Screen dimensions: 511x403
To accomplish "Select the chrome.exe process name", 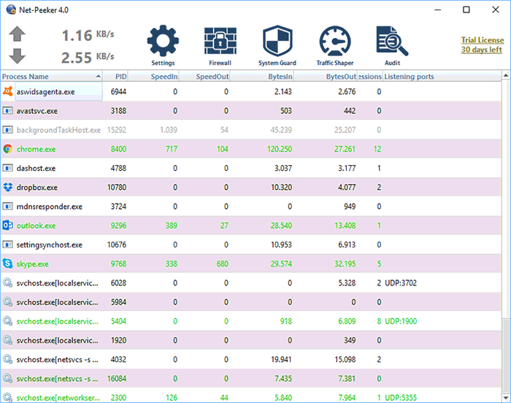I will [36, 149].
